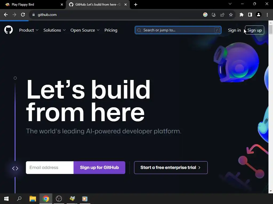The width and height of the screenshot is (273, 204).
Task: Click the Chrome taskbar icon
Action: [x=46, y=199]
